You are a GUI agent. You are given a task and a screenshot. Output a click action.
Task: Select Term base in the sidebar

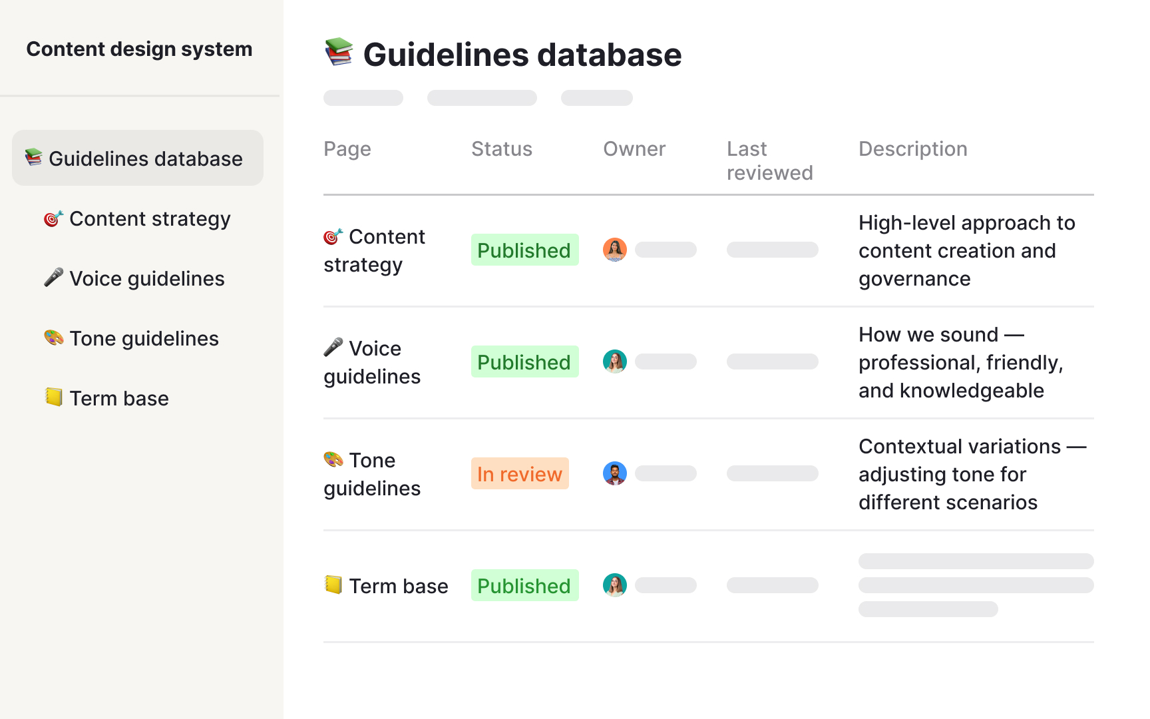pyautogui.click(x=118, y=398)
